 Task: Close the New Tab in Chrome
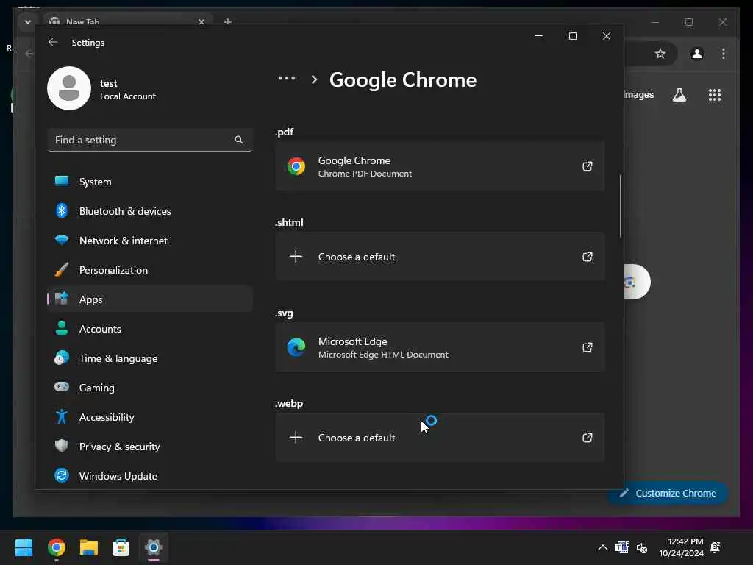tap(201, 21)
